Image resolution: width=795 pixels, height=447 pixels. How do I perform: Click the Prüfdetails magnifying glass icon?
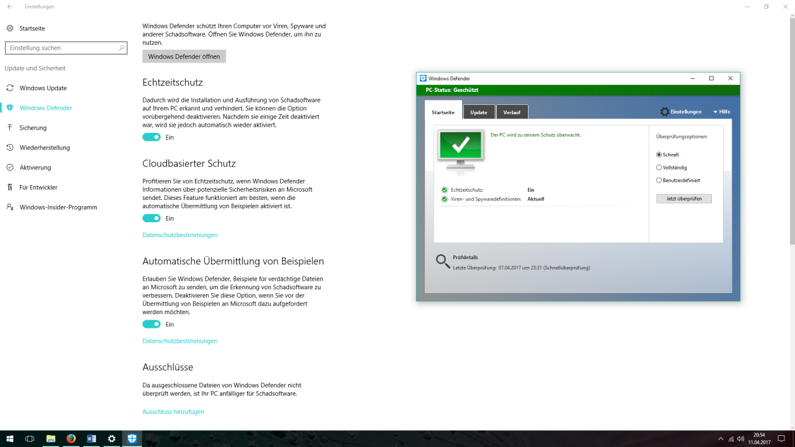pos(443,261)
